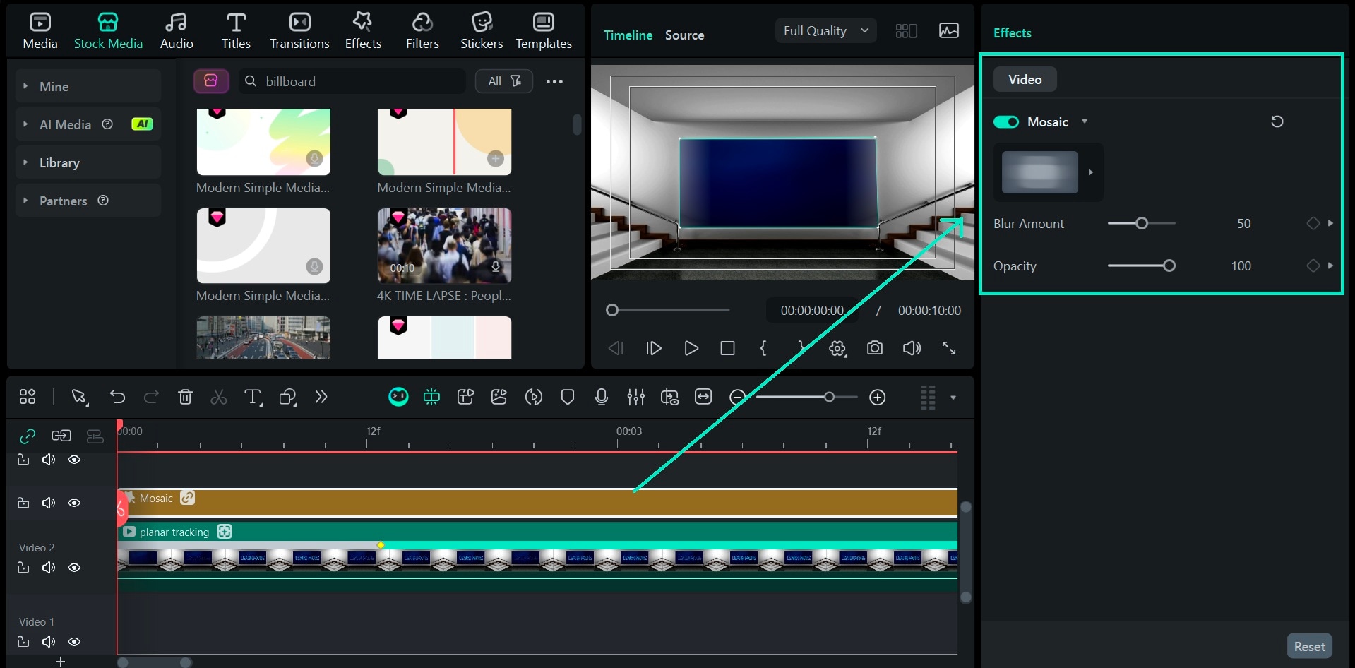
Task: Hide the Mosaic track with its eye icon
Action: (x=74, y=503)
